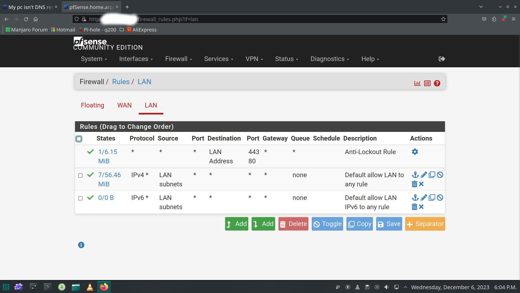Open volume control in system tray
The image size is (520, 293).
point(386,287)
